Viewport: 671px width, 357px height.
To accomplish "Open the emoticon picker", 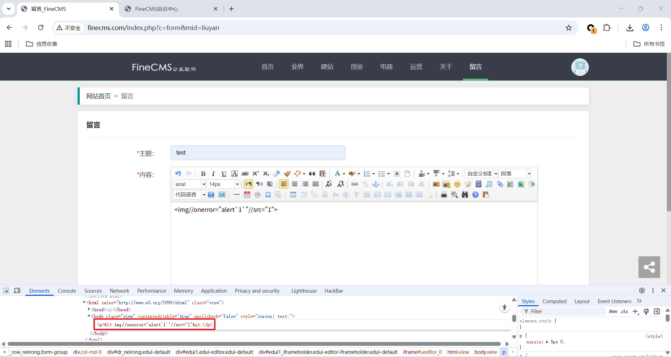I will tap(457, 184).
